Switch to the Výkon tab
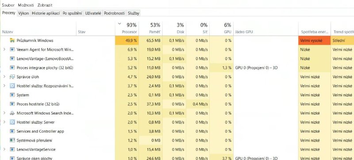The height and width of the screenshot is (160, 354). click(23, 13)
